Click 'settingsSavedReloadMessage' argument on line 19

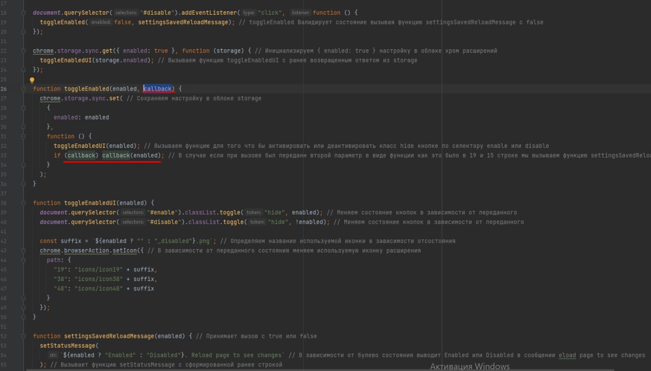(183, 22)
